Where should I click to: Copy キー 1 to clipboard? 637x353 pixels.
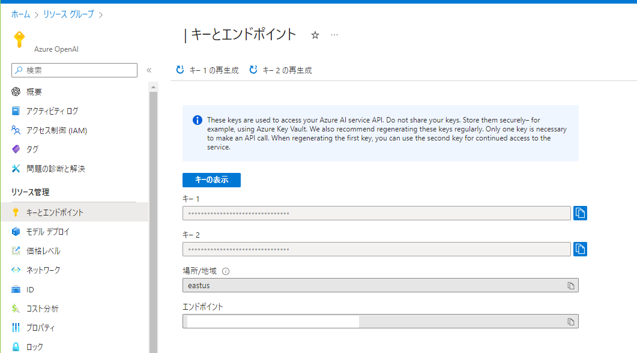[580, 213]
